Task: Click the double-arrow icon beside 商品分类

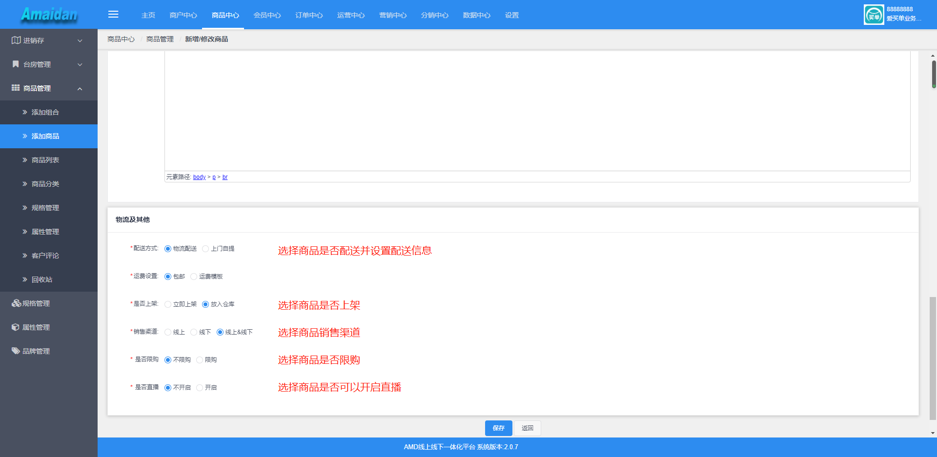Action: [25, 184]
